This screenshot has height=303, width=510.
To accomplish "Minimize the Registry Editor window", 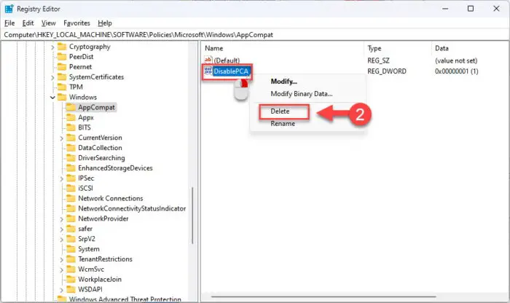I will coord(445,9).
